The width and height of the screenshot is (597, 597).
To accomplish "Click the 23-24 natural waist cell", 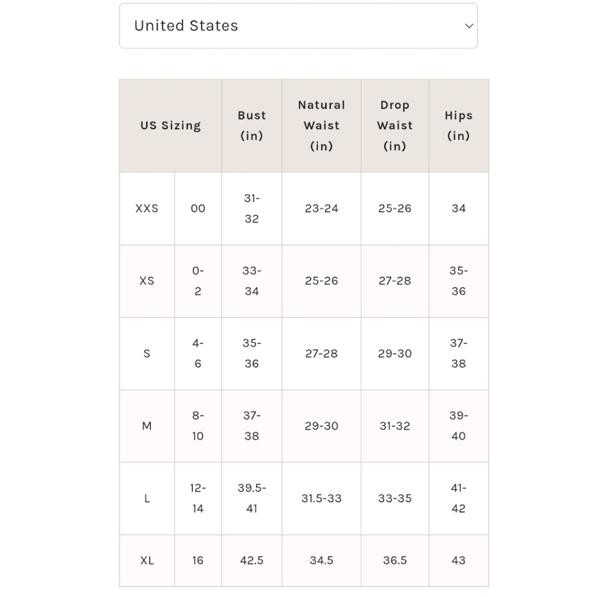I will [321, 208].
